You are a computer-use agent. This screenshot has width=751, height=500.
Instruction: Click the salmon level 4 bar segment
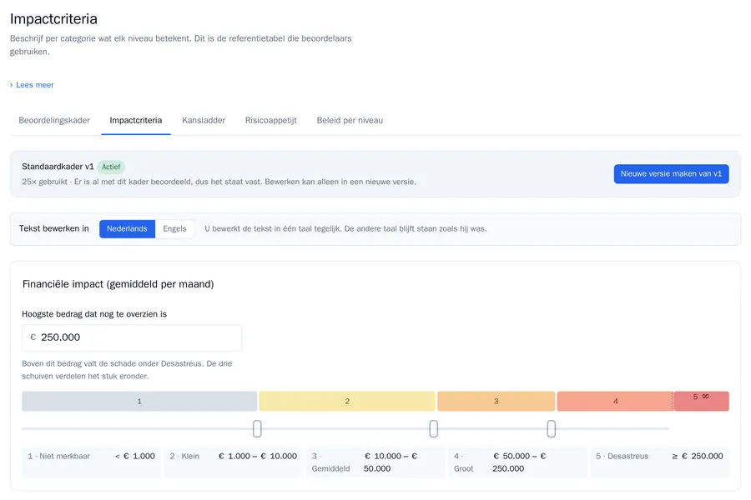point(615,401)
